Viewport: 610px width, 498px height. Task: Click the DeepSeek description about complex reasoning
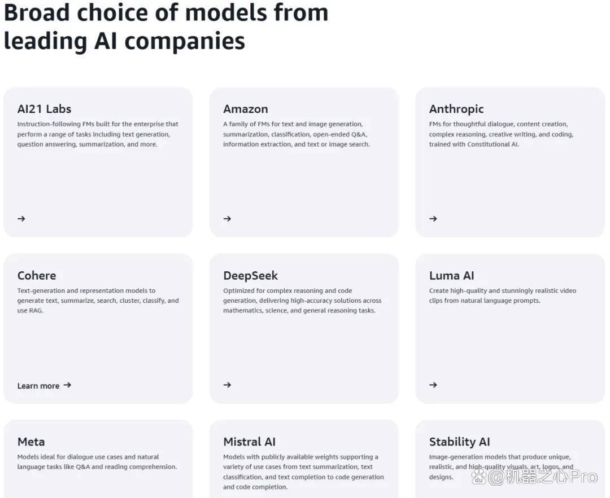(x=302, y=300)
